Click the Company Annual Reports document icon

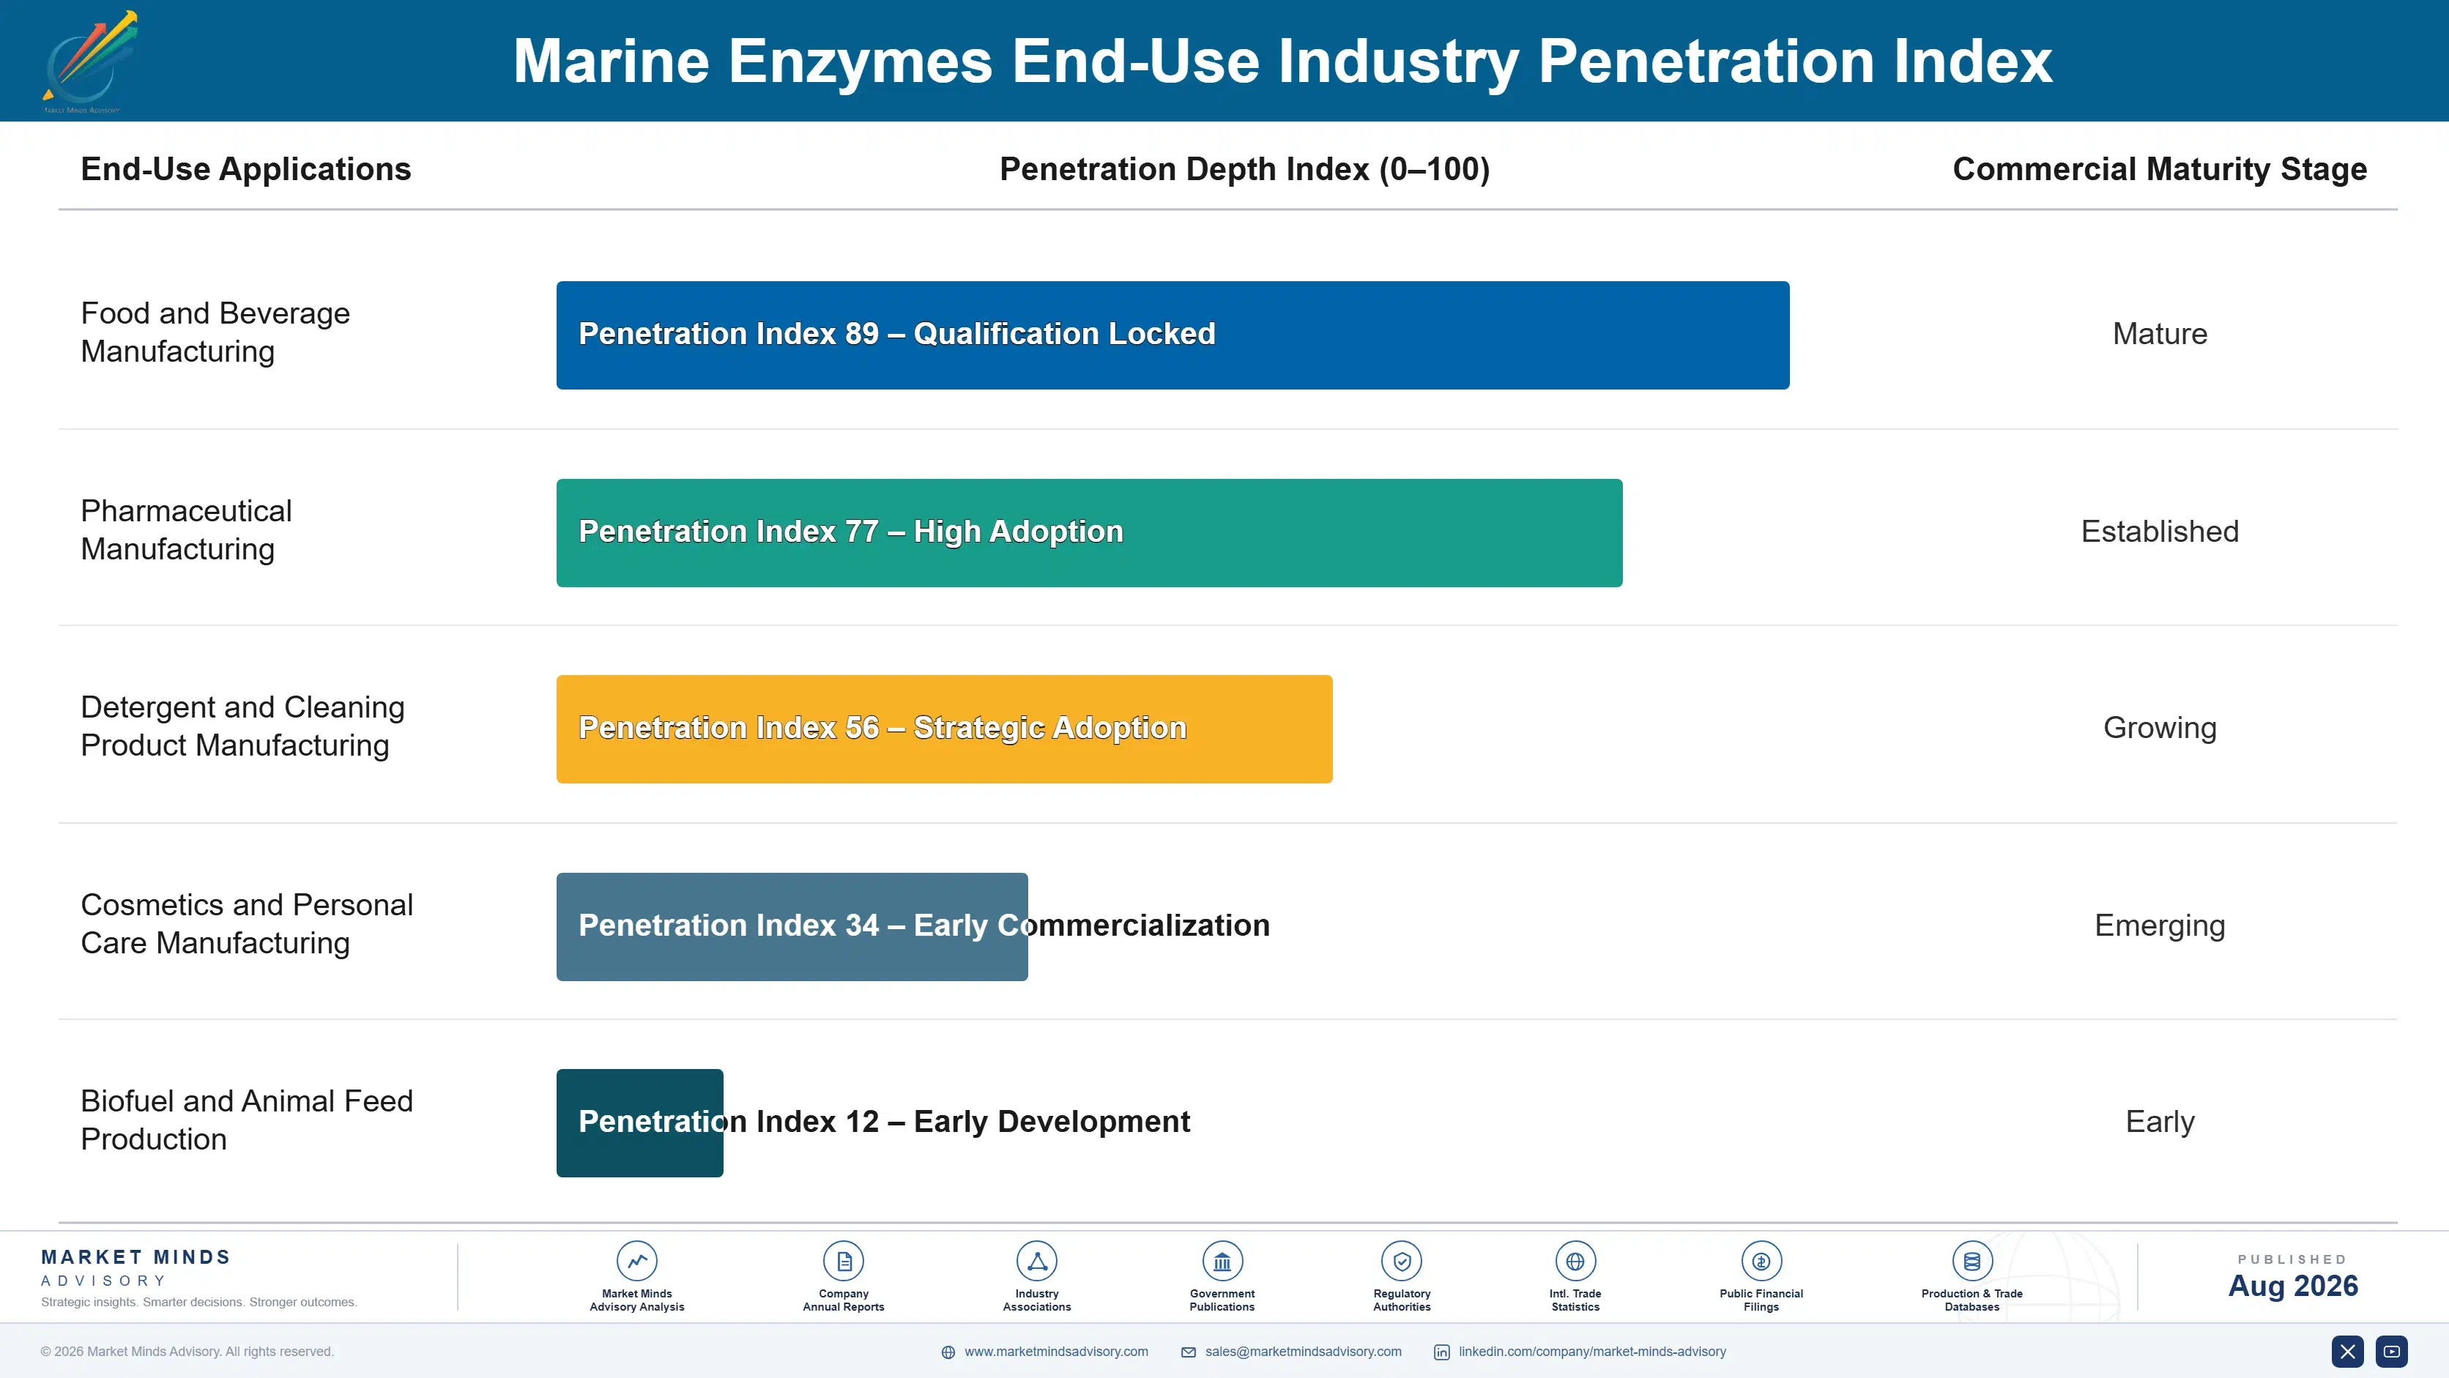843,1261
